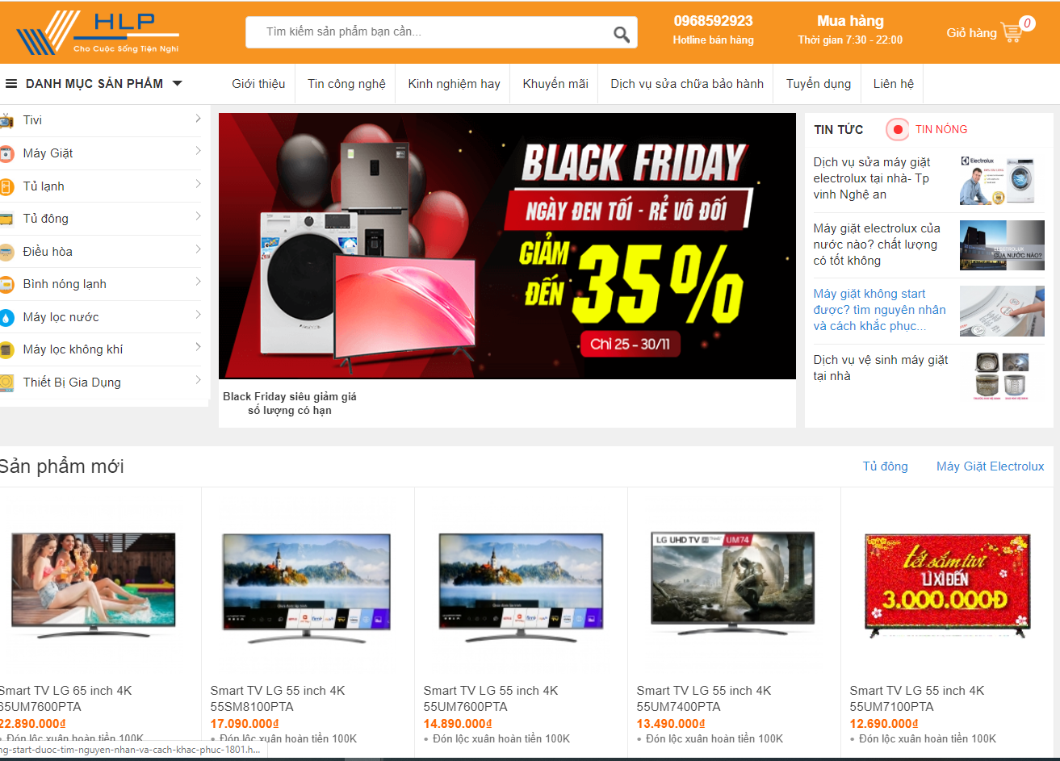1060x761 pixels.
Task: Click the Máy lọc không khí icon
Action: point(6,350)
